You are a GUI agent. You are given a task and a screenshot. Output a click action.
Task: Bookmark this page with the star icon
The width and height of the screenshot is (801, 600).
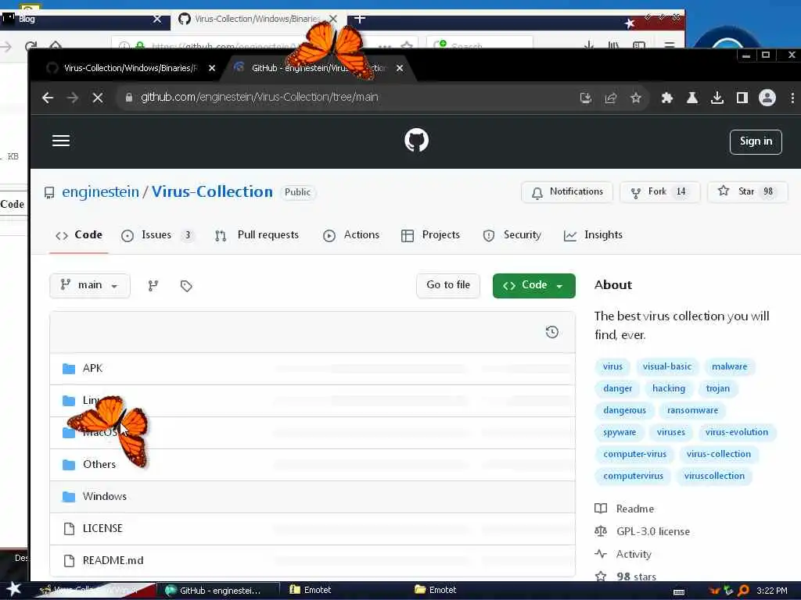coord(635,98)
